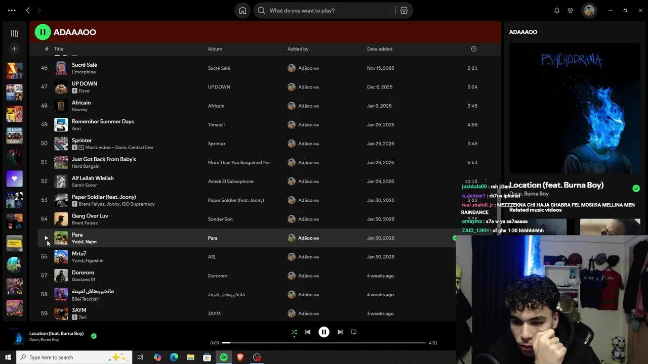
Task: Open the Sucré Salé album cover thumbnail
Action: pyautogui.click(x=61, y=68)
